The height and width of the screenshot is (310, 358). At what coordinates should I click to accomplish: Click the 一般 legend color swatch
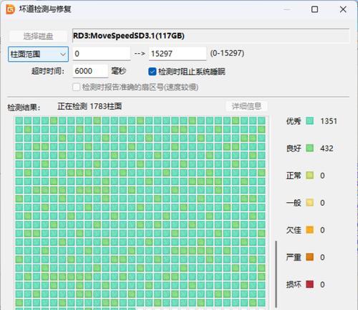pyautogui.click(x=310, y=202)
